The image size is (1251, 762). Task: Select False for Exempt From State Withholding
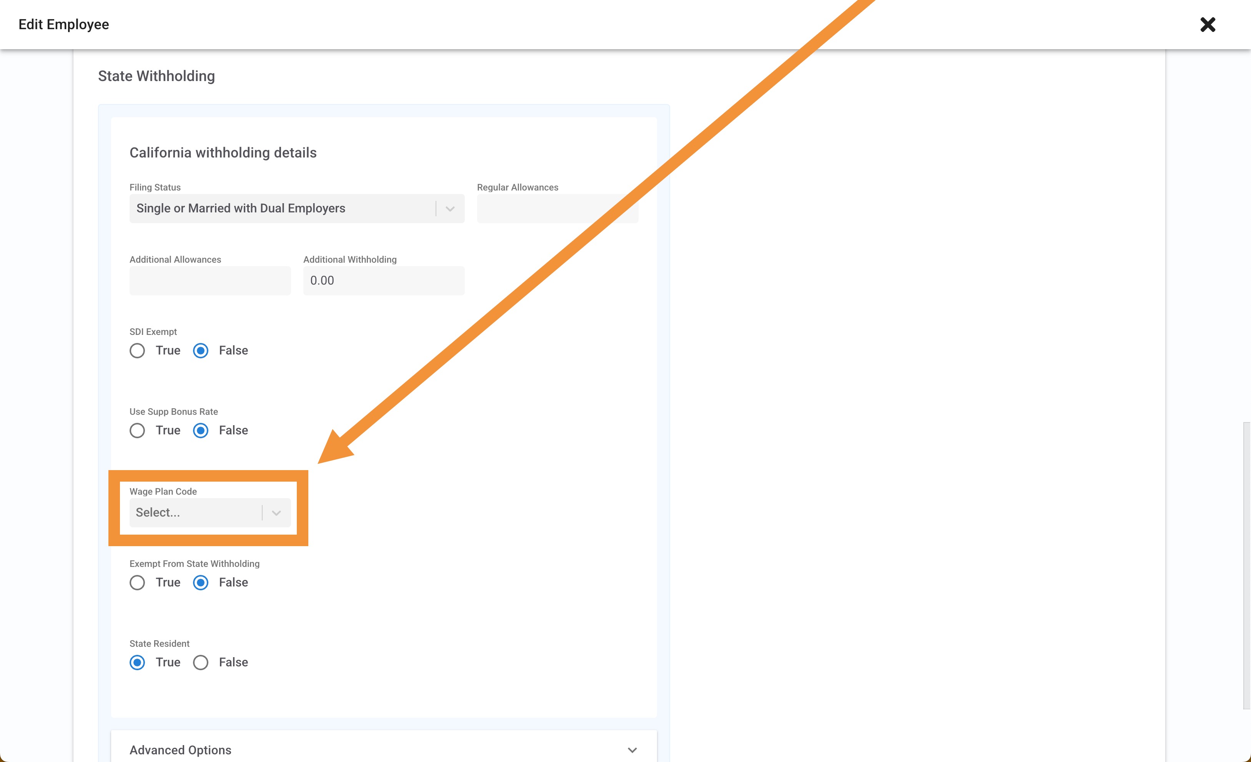click(x=201, y=582)
